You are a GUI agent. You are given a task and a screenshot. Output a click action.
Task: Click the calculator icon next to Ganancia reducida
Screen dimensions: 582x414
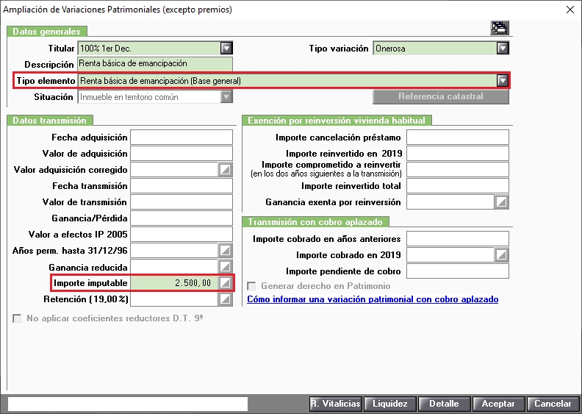pyautogui.click(x=226, y=267)
